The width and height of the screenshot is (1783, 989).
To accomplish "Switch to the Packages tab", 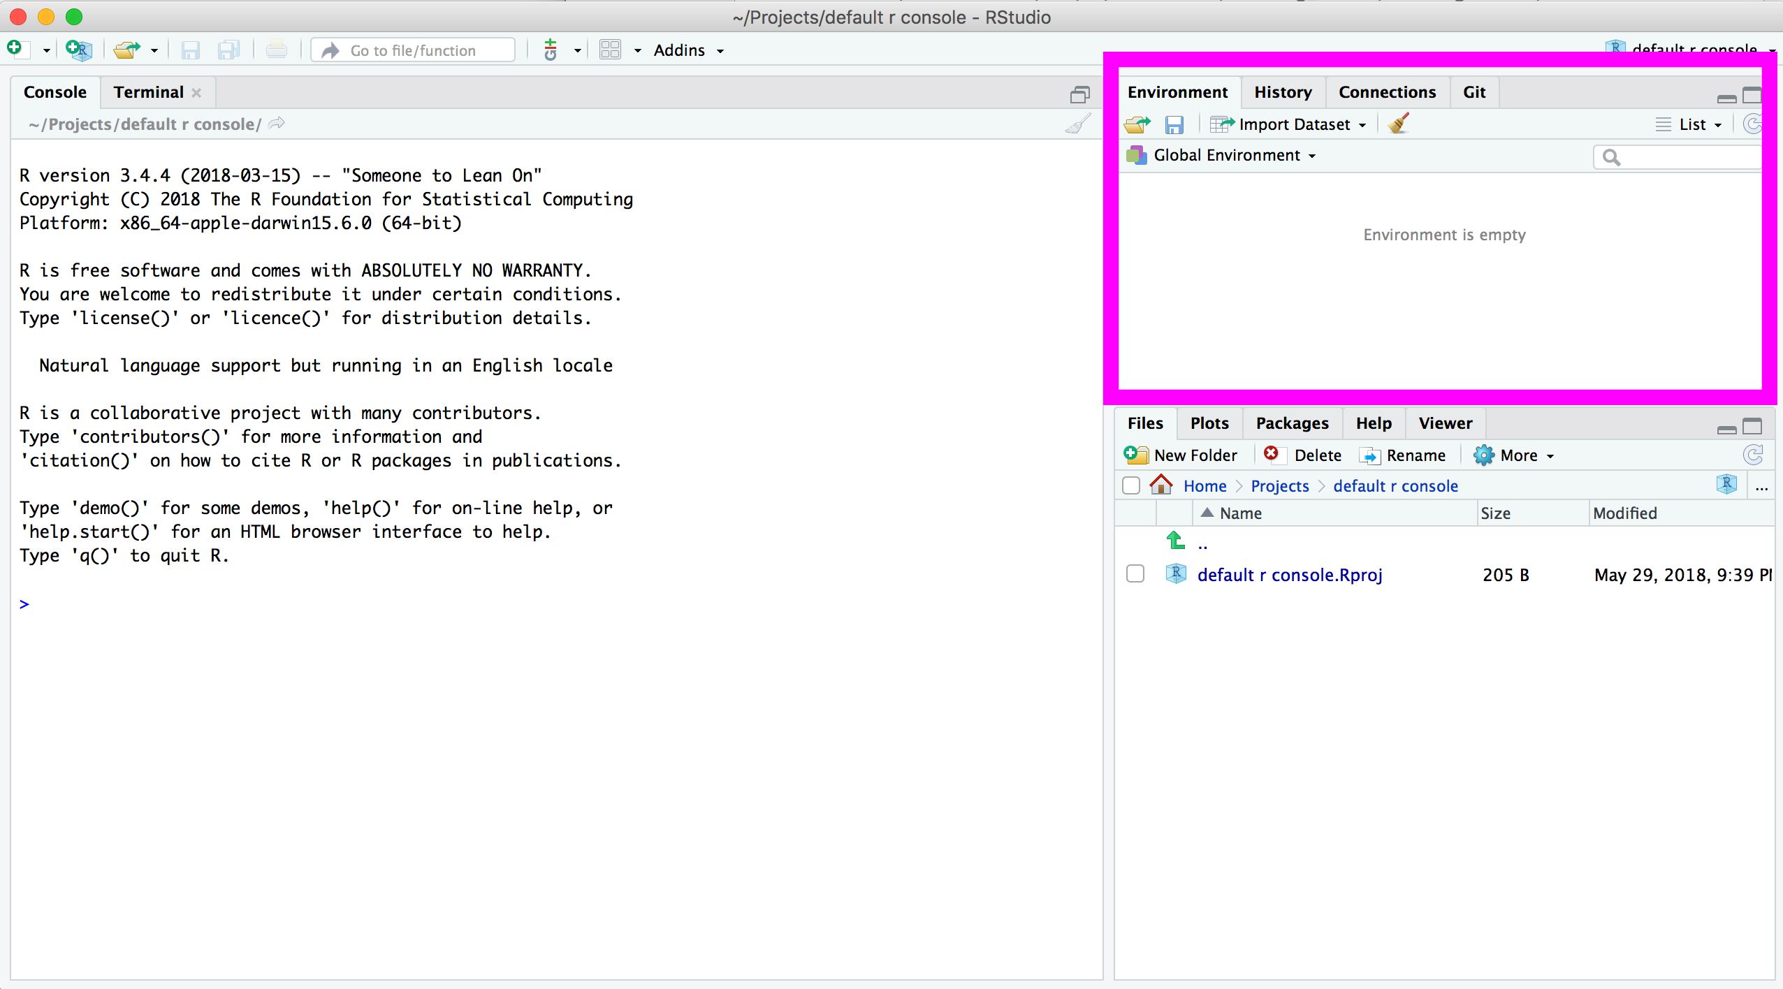I will click(1292, 423).
